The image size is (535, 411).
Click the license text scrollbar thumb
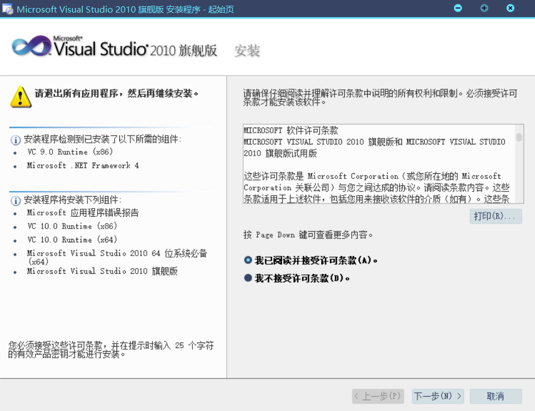[x=519, y=137]
